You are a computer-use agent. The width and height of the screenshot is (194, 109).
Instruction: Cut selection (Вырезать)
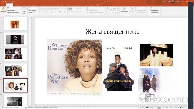pyautogui.click(x=10, y=8)
